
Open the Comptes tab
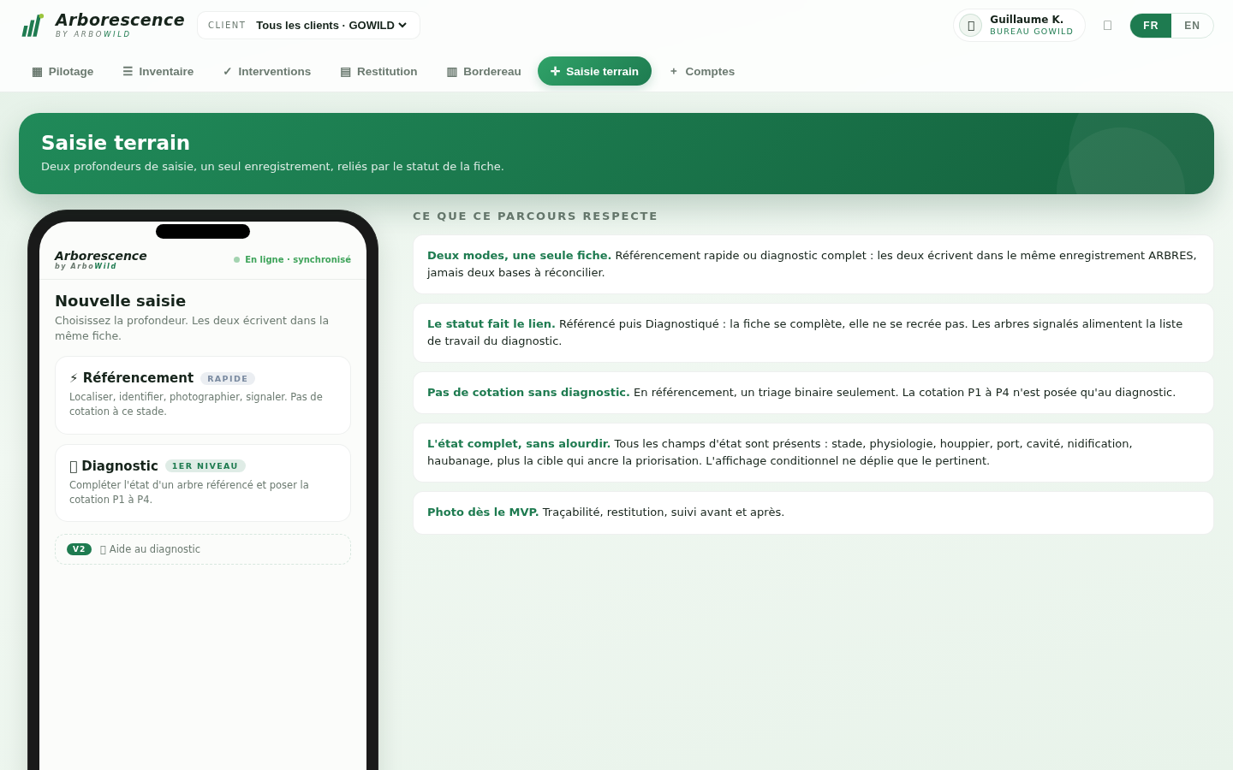[x=702, y=72]
